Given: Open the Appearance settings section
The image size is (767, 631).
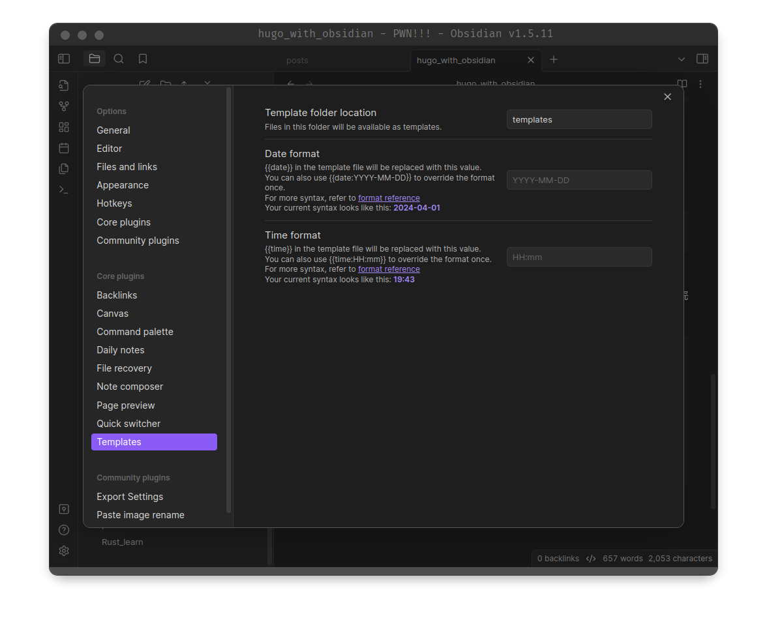Looking at the screenshot, I should [123, 185].
